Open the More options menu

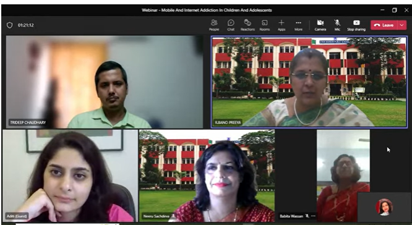(x=298, y=25)
